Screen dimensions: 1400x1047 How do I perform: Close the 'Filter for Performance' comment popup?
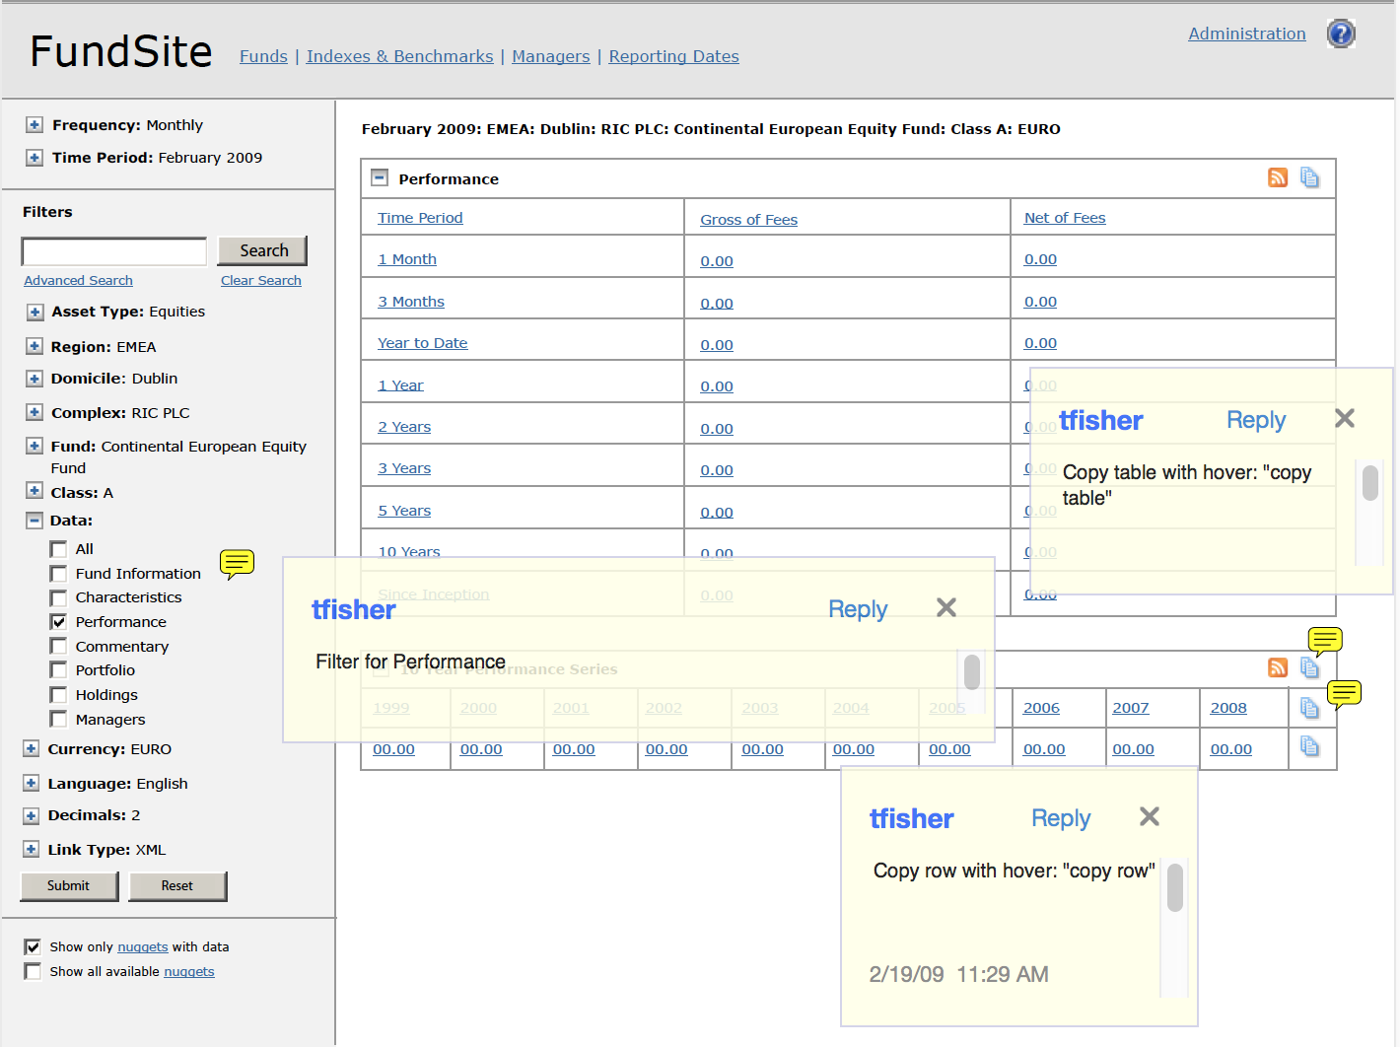tap(946, 607)
